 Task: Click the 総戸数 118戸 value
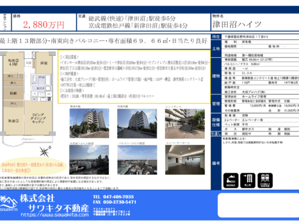[246, 83]
